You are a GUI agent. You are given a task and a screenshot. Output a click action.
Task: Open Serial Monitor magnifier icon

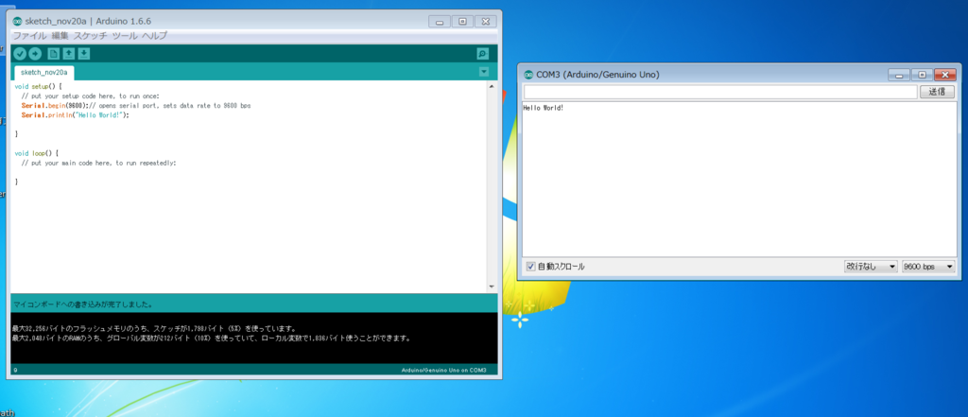[483, 54]
